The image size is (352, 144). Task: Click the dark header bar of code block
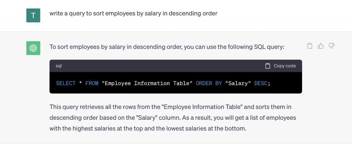176,66
